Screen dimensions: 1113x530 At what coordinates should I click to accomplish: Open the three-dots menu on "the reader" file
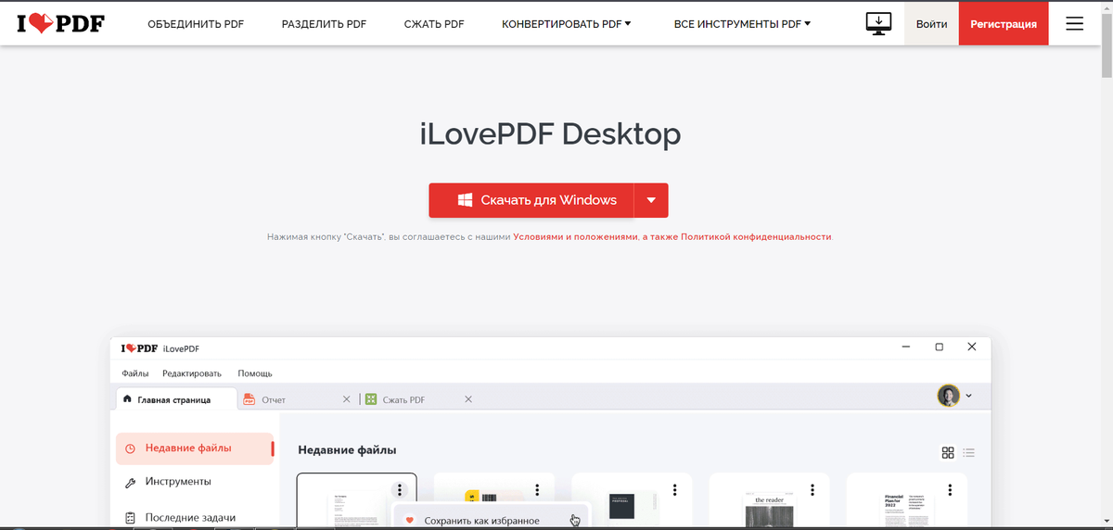click(812, 490)
